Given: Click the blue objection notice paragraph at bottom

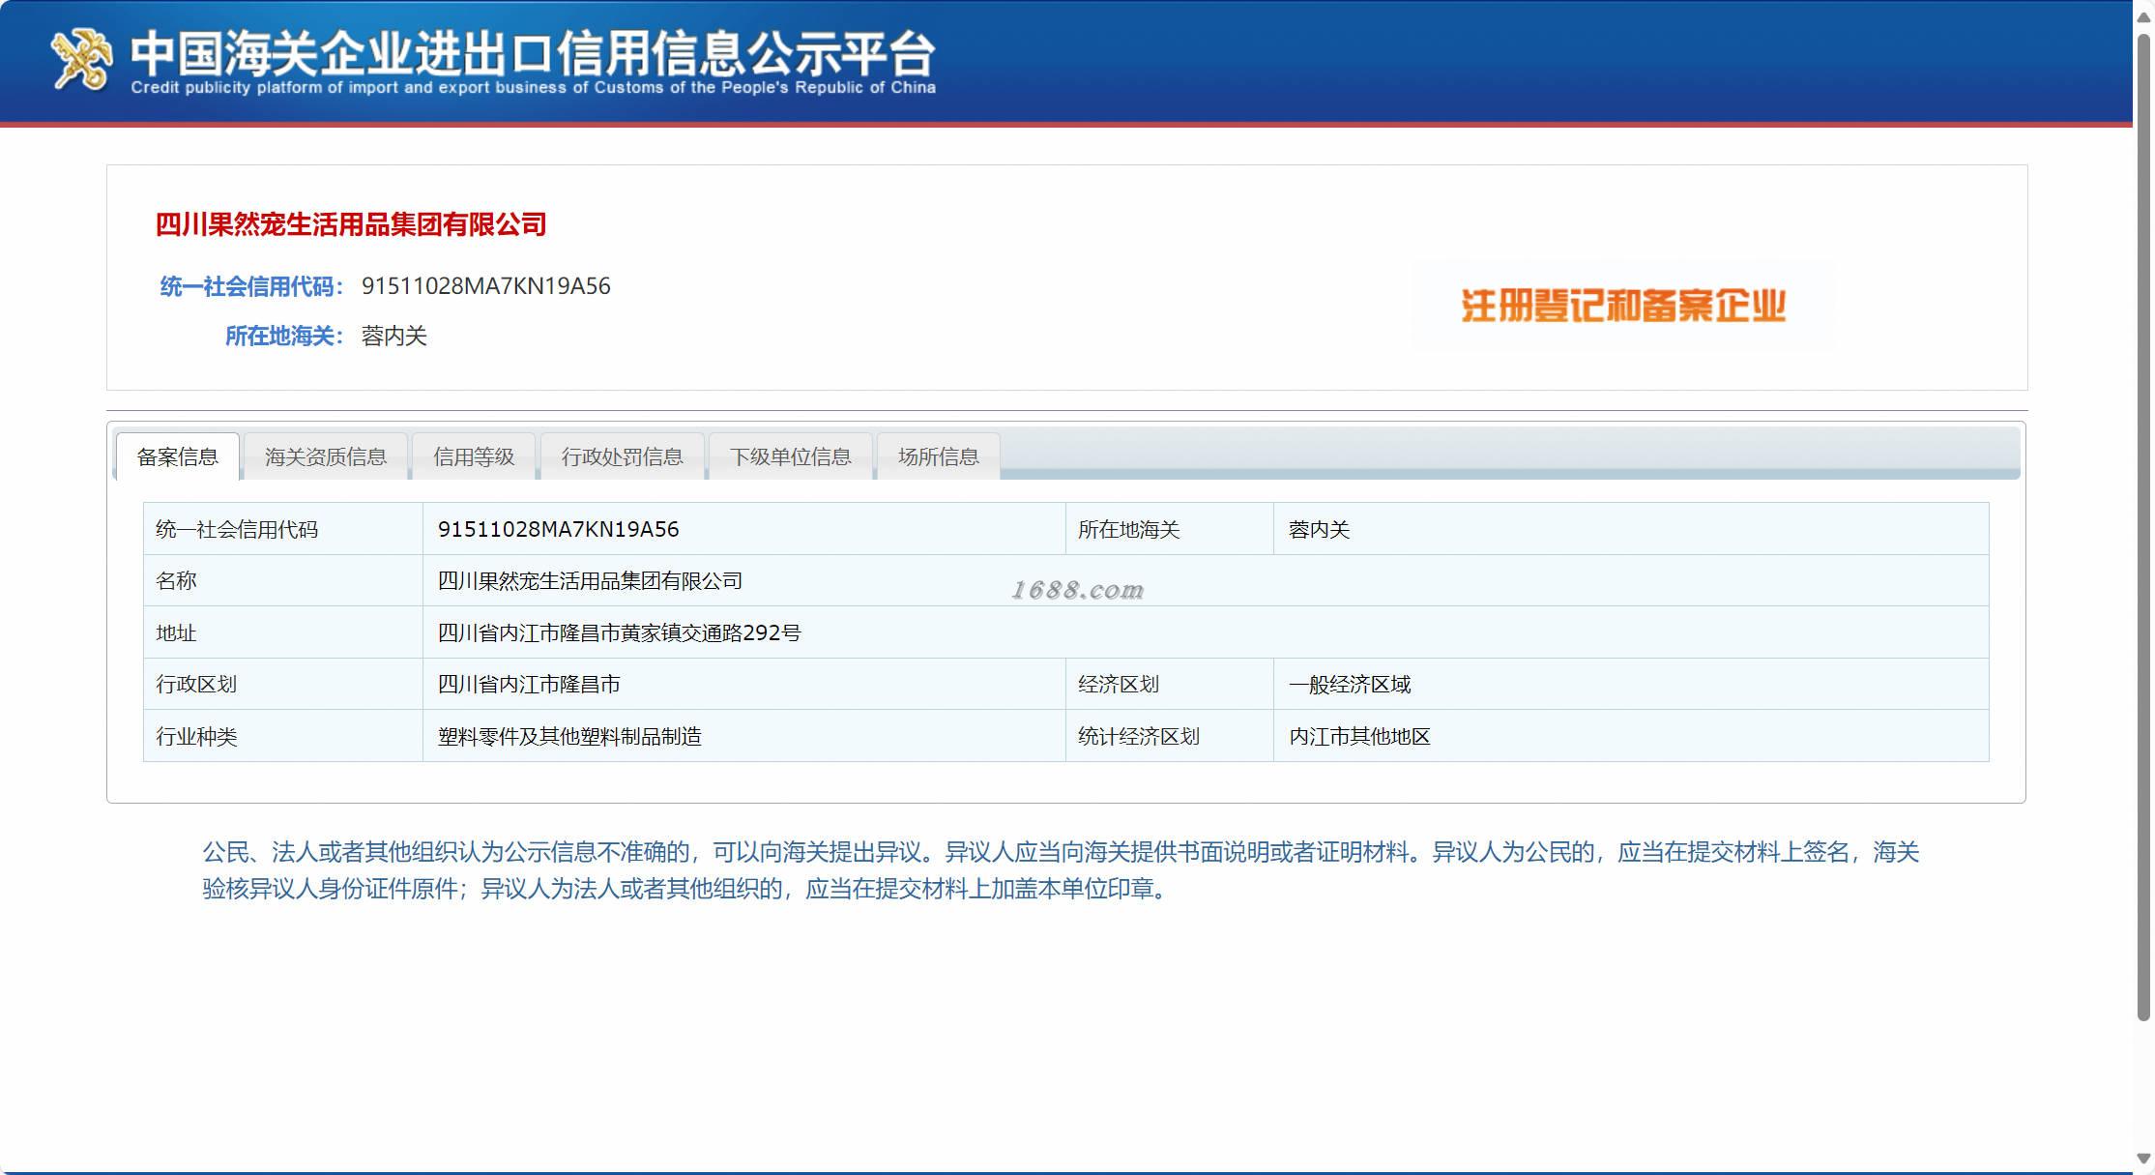Looking at the screenshot, I should point(1061,870).
